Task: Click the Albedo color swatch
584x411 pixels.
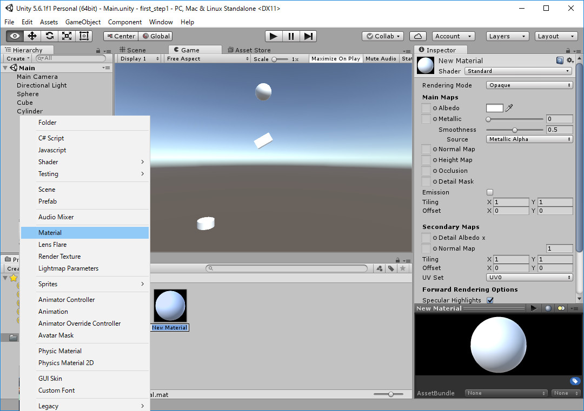Action: pyautogui.click(x=494, y=108)
